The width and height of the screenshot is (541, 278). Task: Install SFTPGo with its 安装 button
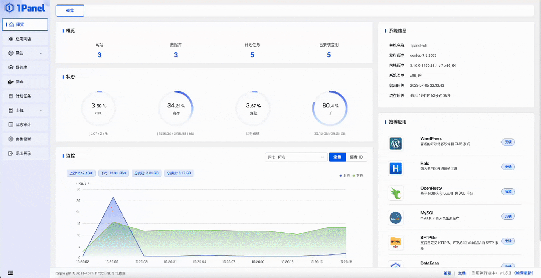[x=508, y=241]
